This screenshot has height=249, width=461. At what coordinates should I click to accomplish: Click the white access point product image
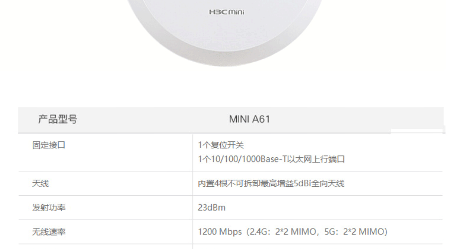tap(225, 33)
